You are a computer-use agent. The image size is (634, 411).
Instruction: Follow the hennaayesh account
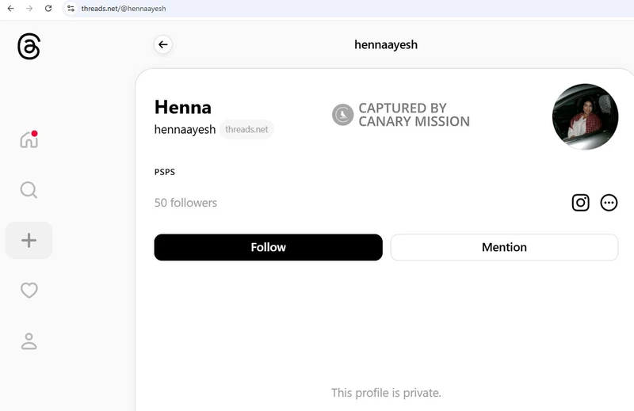click(268, 247)
